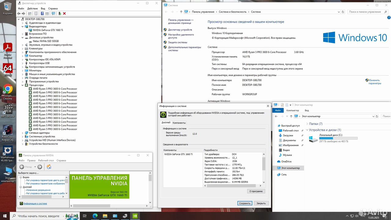The image size is (391, 220).
Task: Open the Вид menu in Device Manager
Action: (43, 9)
